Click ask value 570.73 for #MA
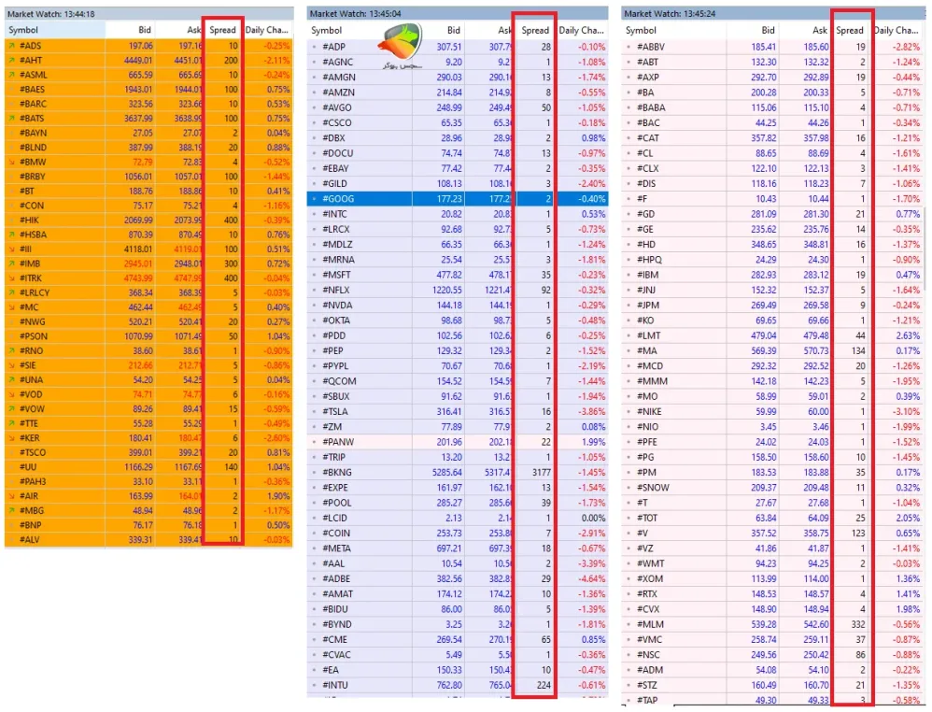Image resolution: width=932 pixels, height=712 pixels. coord(816,351)
